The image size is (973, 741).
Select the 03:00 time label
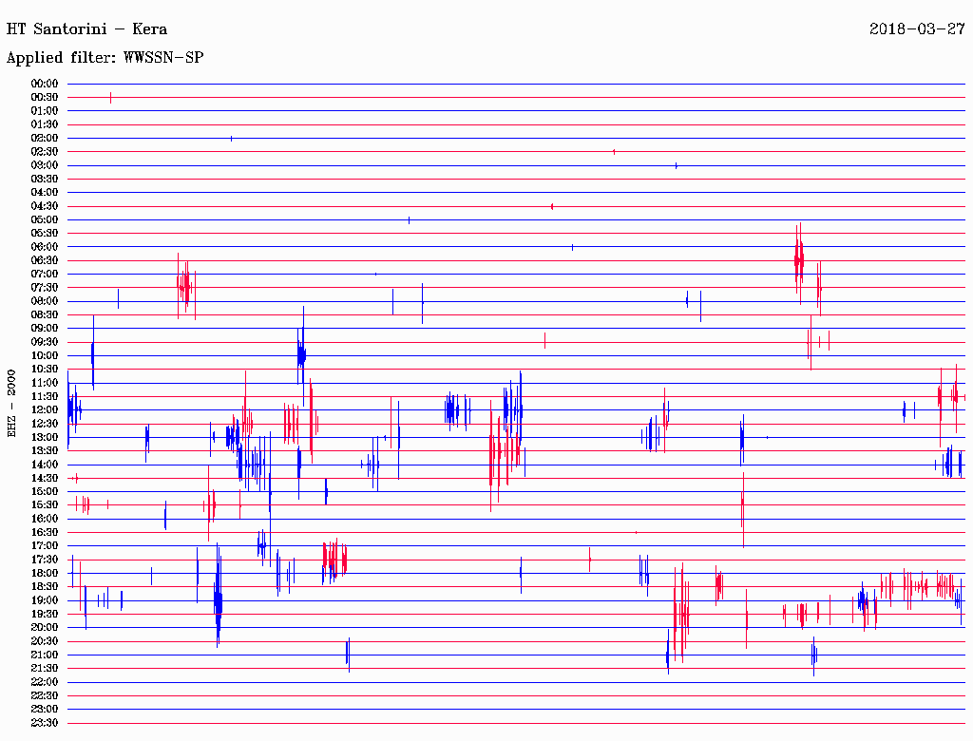click(x=45, y=165)
